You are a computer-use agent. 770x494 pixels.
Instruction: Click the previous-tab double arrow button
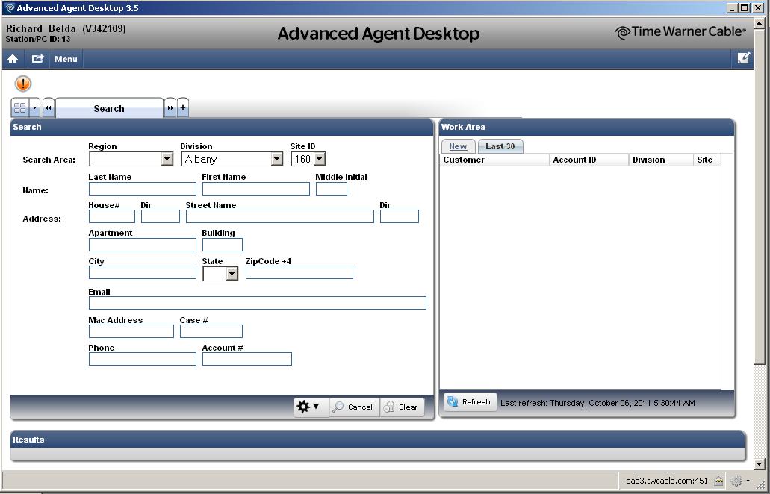(x=48, y=107)
